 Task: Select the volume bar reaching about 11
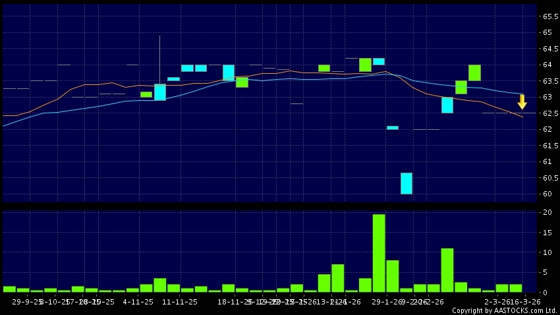tap(447, 270)
